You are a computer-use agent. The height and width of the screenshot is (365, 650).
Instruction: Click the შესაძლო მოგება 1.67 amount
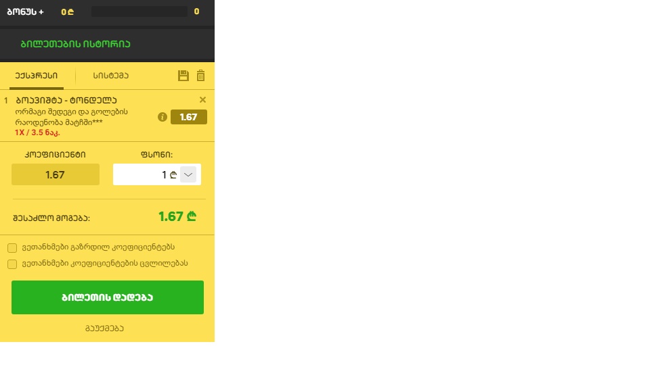177,216
